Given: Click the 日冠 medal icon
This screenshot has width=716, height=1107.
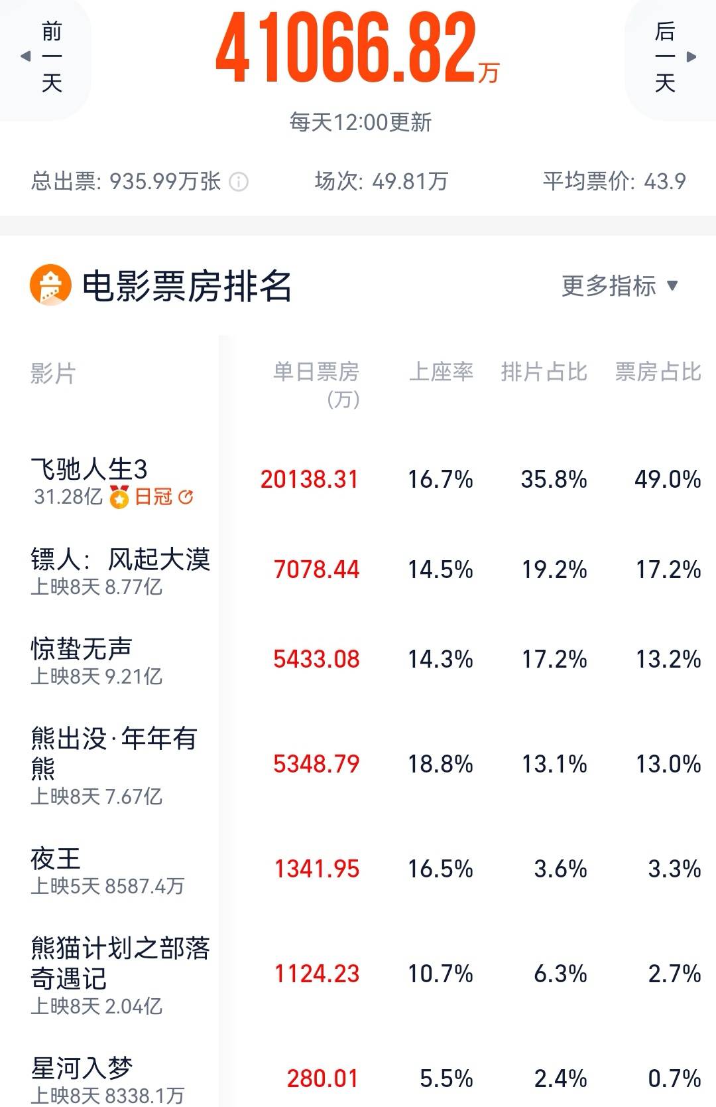Looking at the screenshot, I should click(119, 497).
